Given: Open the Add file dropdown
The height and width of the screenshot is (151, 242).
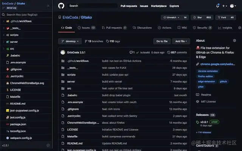Looking at the screenshot, I should click(x=181, y=41).
